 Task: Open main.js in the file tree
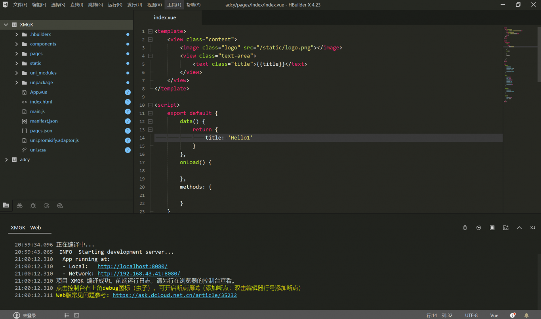coord(37,111)
